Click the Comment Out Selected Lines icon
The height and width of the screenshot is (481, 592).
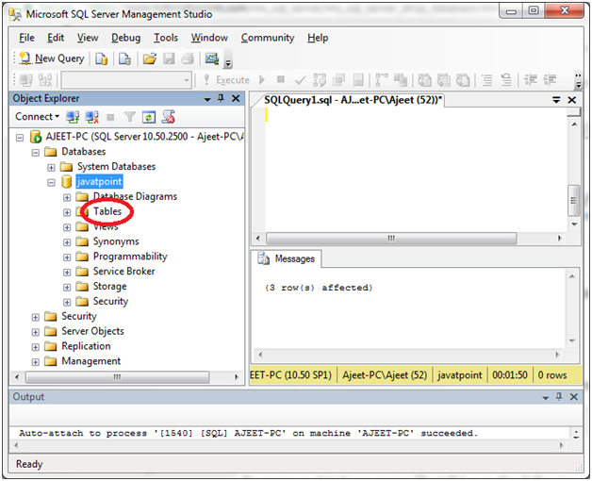point(487,80)
